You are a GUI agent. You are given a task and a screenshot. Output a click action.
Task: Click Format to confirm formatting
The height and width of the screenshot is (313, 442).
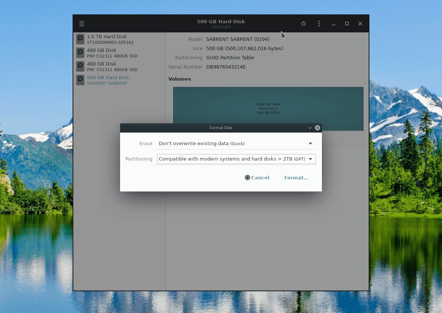click(x=296, y=177)
